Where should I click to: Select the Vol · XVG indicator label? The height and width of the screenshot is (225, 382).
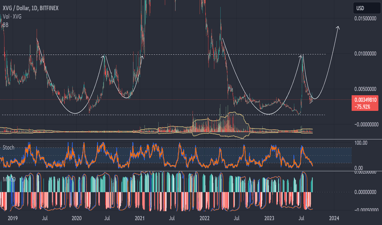coord(12,16)
